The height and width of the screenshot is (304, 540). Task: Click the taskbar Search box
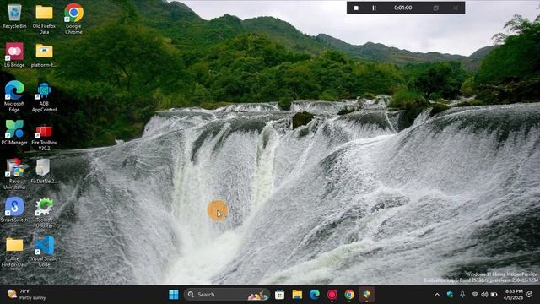pyautogui.click(x=227, y=295)
